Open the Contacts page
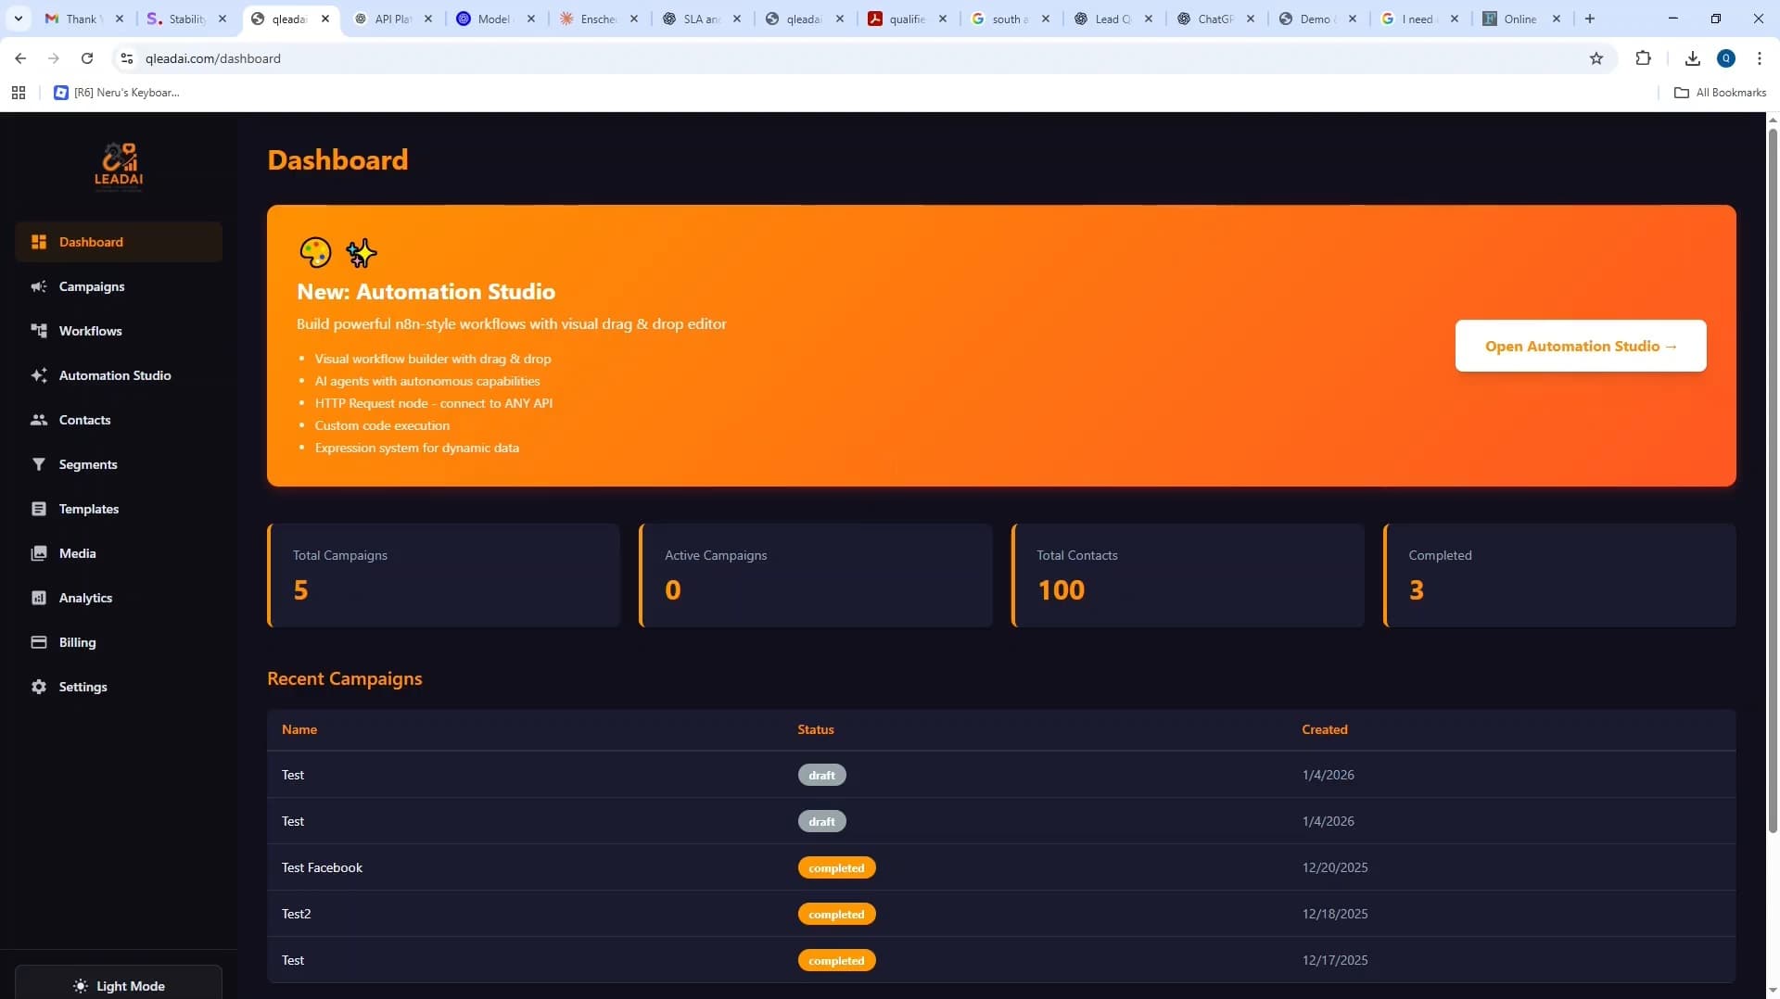 (84, 420)
